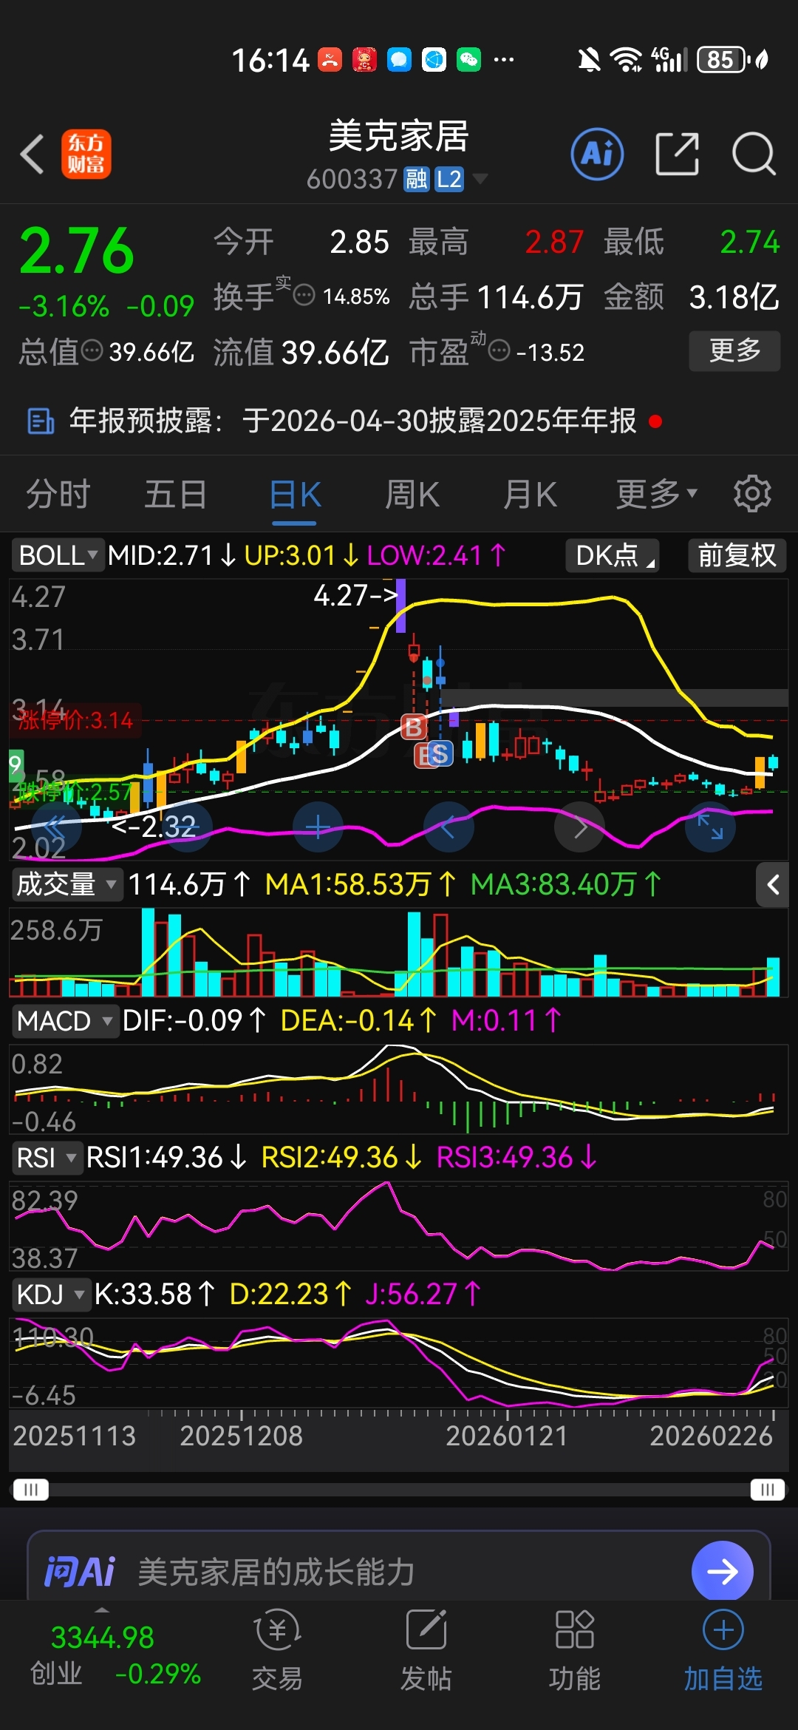Tap the L2 level badge
The image size is (798, 1730).
pos(449,179)
